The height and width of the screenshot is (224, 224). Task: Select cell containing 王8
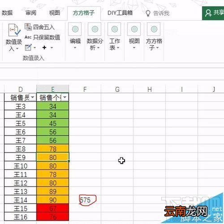tap(21, 149)
